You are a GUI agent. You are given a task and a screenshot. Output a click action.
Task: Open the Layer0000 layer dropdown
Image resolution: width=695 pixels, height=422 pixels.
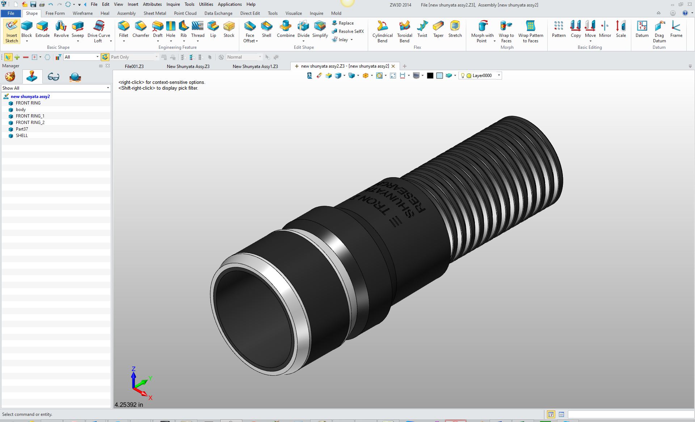click(499, 76)
